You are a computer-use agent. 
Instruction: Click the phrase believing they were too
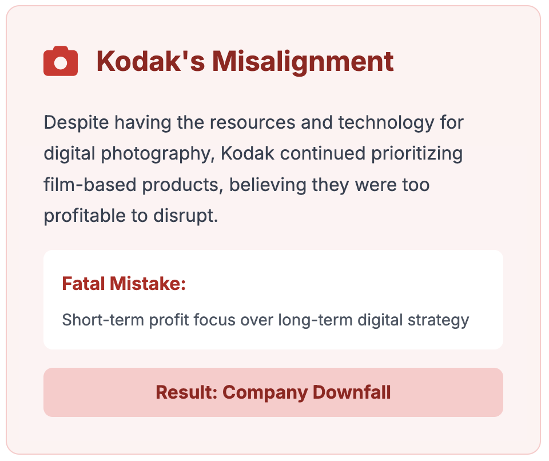click(329, 185)
